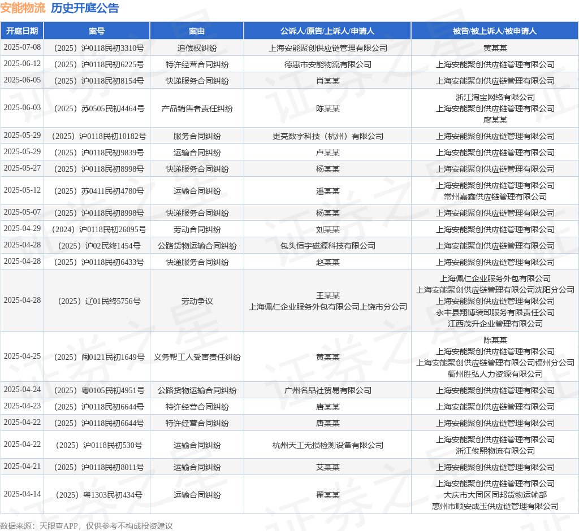Select the date cell 2025-05-07
The height and width of the screenshot is (531, 579).
(22, 212)
